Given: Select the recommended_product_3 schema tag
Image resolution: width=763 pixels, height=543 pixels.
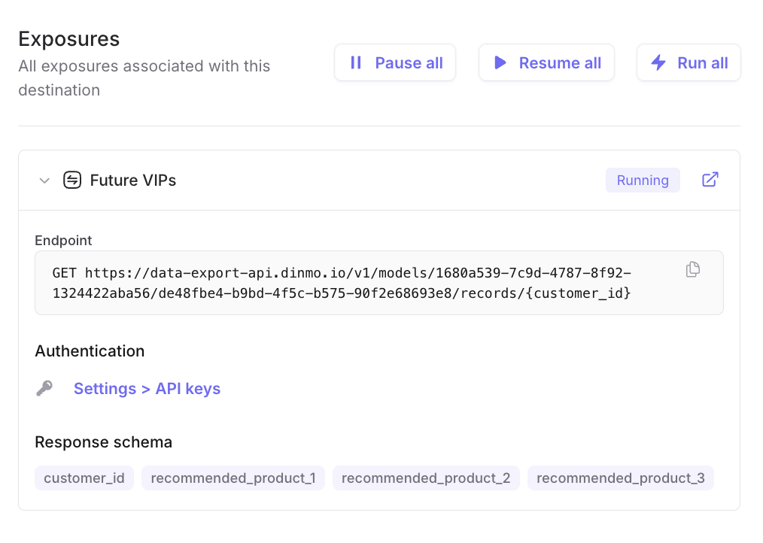Looking at the screenshot, I should [621, 478].
